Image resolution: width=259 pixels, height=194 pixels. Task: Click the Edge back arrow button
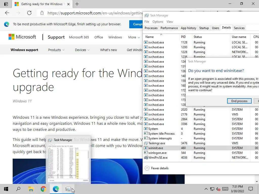pos(7,13)
